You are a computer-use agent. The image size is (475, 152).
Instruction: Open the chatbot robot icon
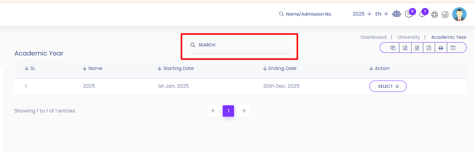[397, 14]
